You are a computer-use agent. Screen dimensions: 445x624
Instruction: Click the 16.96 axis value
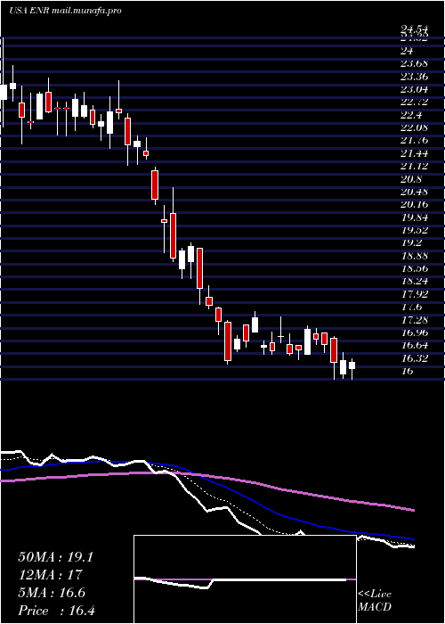[414, 333]
